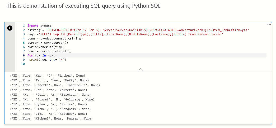276x128 pixels.
Task: Collapse the cell output using the chevron
Action: point(141,69)
